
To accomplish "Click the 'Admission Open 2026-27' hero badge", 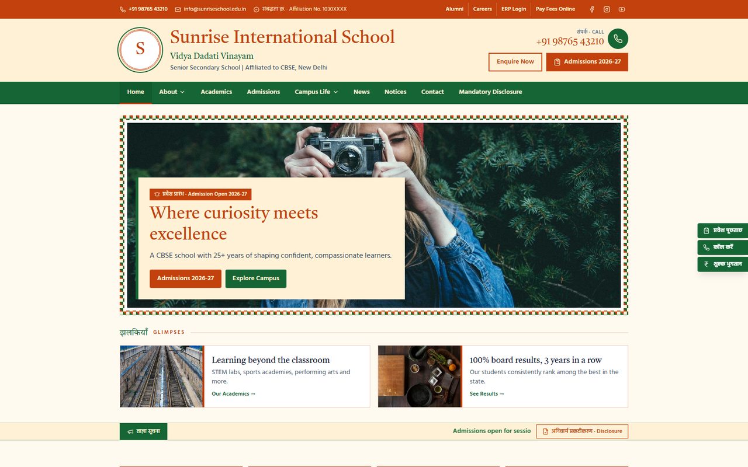I will coord(200,194).
